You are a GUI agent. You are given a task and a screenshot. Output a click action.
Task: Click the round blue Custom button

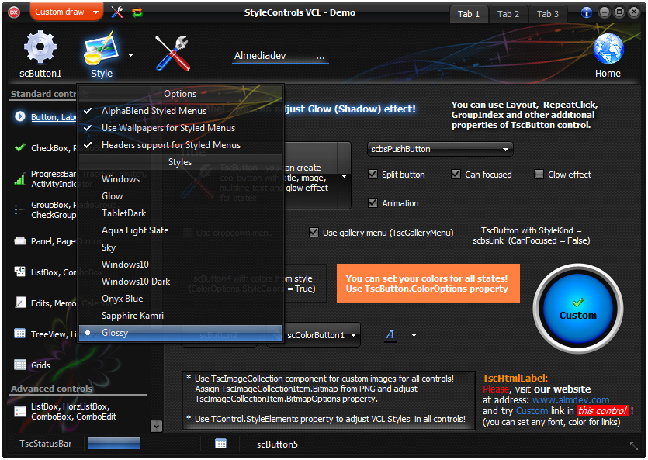(577, 308)
